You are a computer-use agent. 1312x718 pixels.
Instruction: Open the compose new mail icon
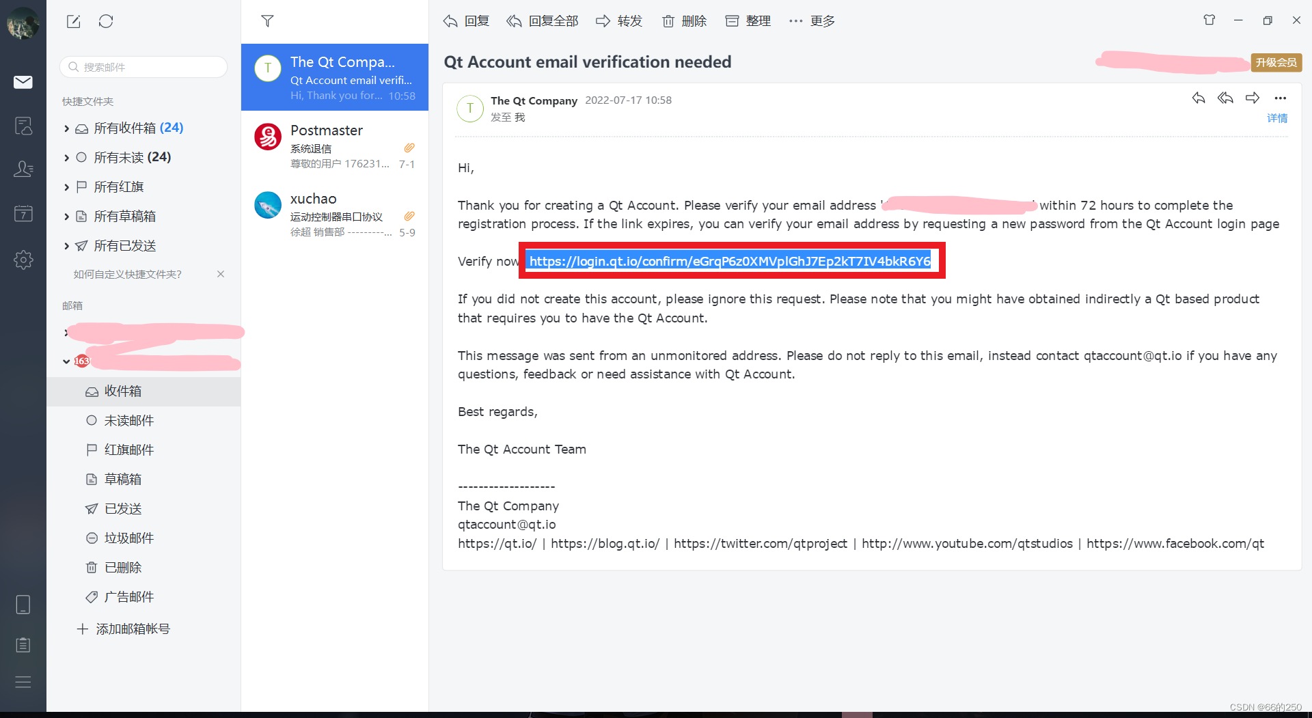(x=74, y=21)
